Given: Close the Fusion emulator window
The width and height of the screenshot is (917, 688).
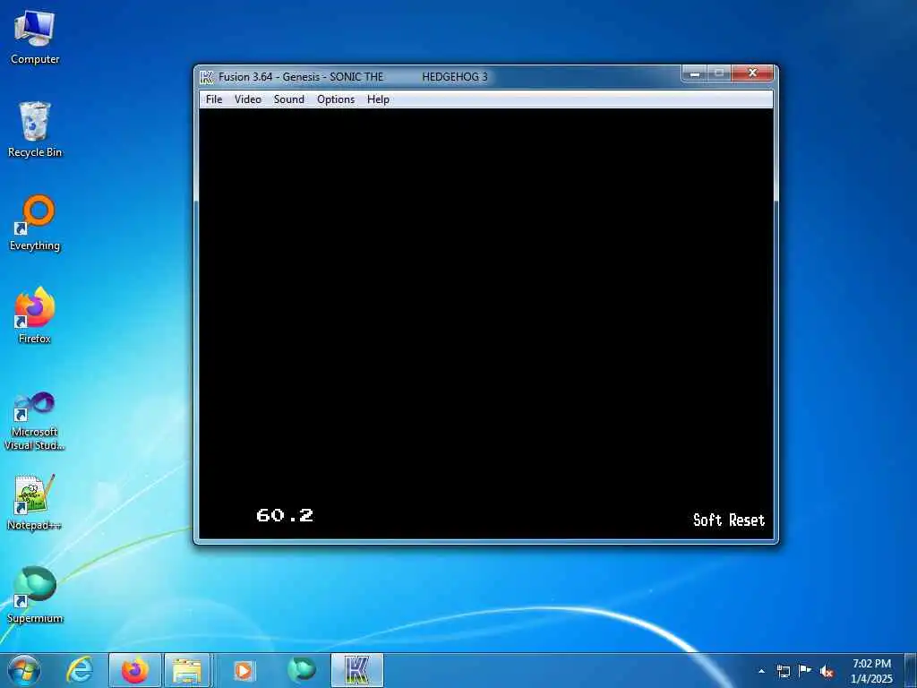Looking at the screenshot, I should coord(752,73).
